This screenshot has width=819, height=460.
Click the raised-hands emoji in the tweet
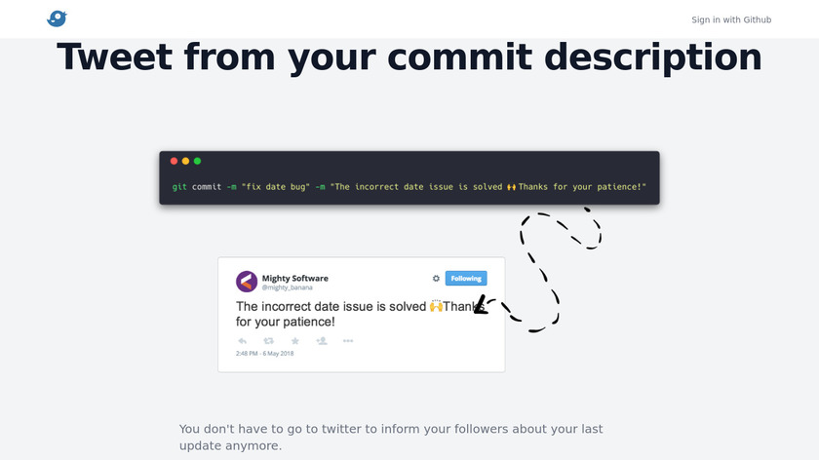[x=436, y=306]
